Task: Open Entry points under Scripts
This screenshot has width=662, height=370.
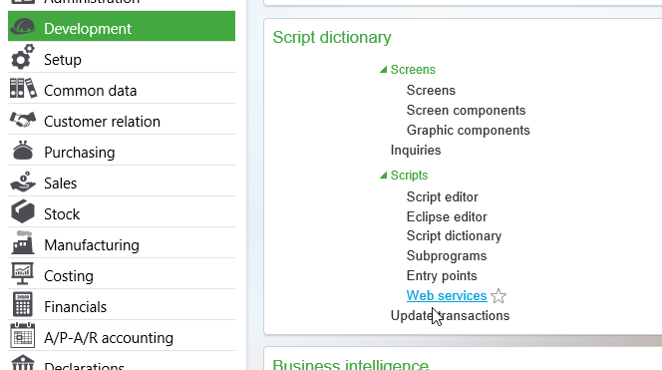Action: (442, 276)
